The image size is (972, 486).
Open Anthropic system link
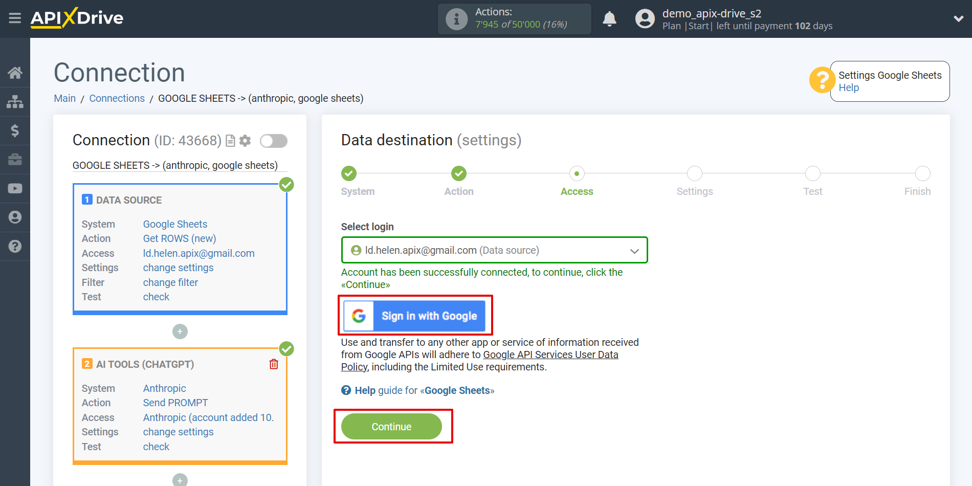click(x=164, y=388)
